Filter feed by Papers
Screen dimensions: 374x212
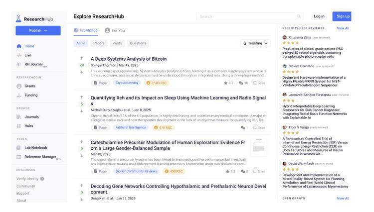click(x=99, y=43)
